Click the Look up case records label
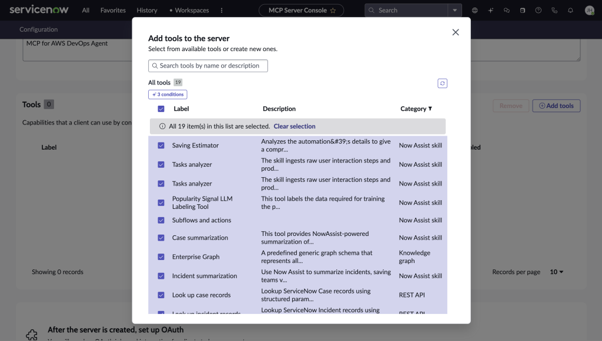Image resolution: width=602 pixels, height=341 pixels. click(x=202, y=295)
